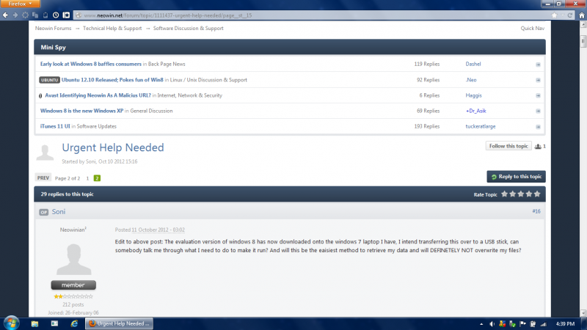Select the current page 2 indicator

tap(97, 178)
